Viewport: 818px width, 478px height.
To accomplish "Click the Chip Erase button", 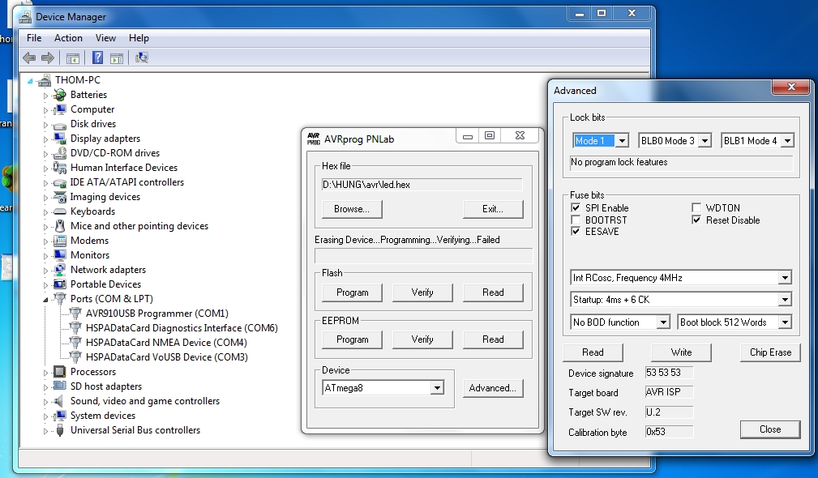I will click(x=769, y=352).
